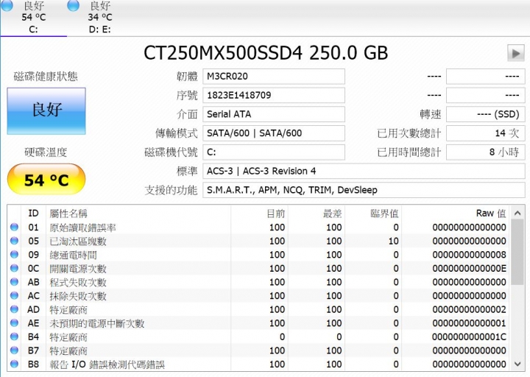This screenshot has width=530, height=377.
Task: Click the 特定廠商 name in row B4
Action: tap(68, 337)
